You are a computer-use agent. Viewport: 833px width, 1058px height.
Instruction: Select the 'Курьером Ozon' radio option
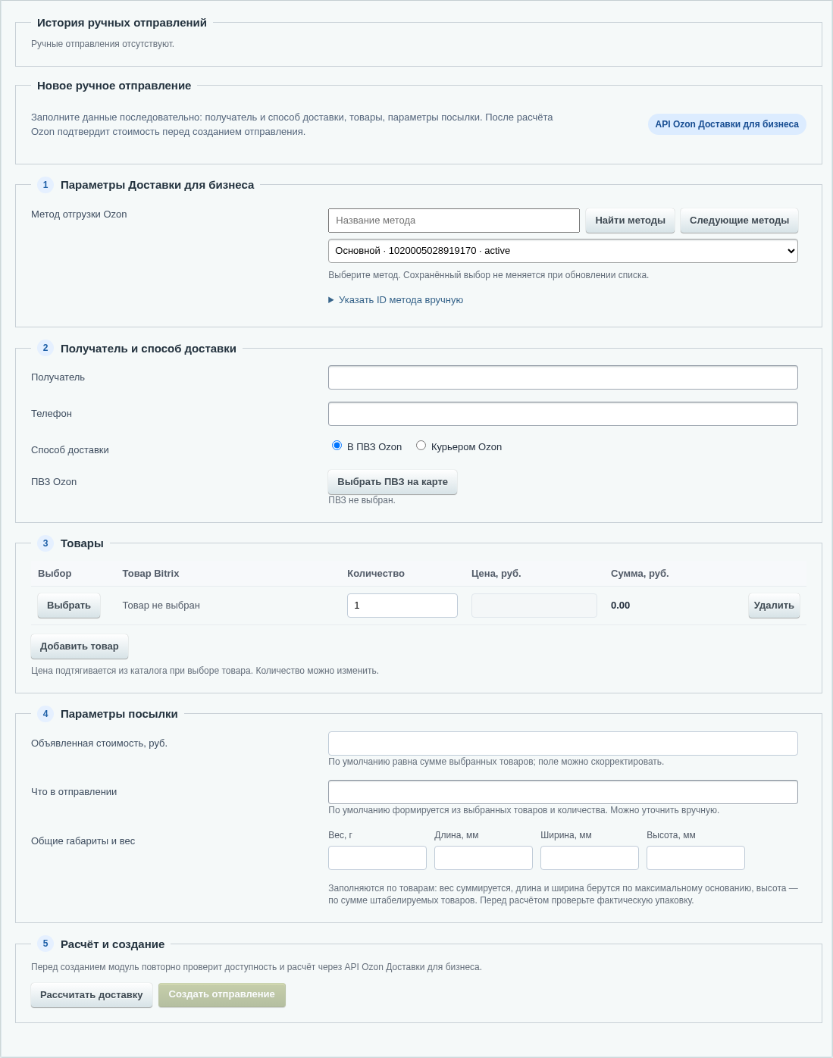[421, 446]
